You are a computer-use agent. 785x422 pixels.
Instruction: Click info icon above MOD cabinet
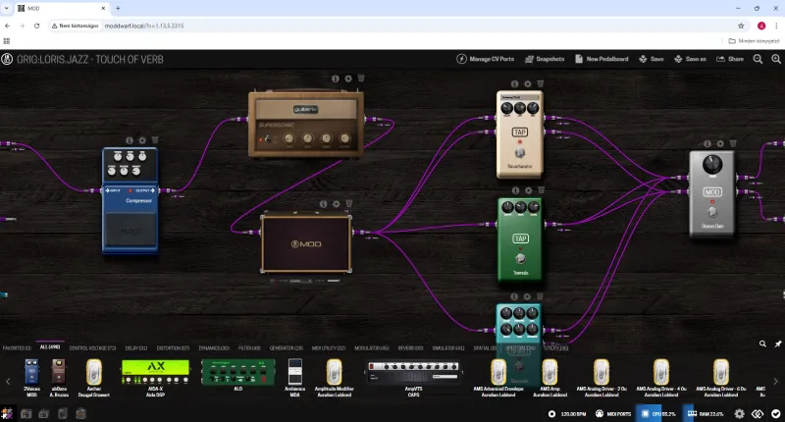point(322,204)
